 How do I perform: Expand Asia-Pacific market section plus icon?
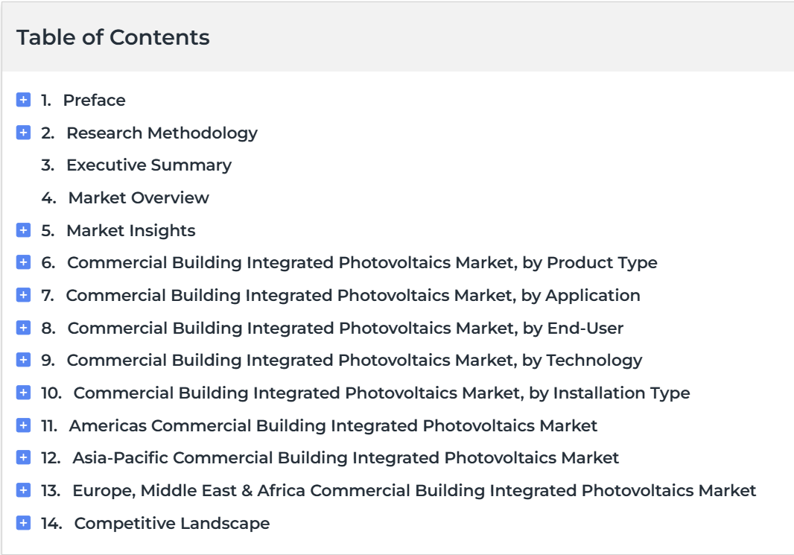tap(23, 457)
